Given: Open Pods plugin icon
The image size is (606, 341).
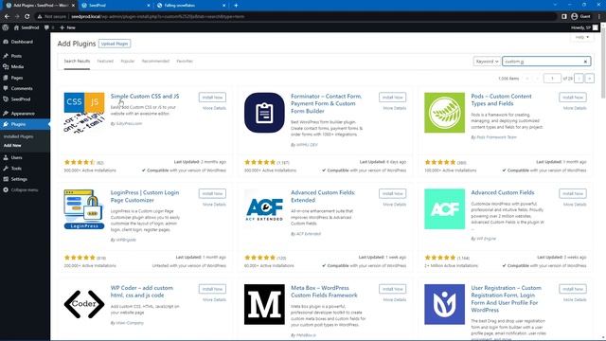Looking at the screenshot, I should coord(444,113).
